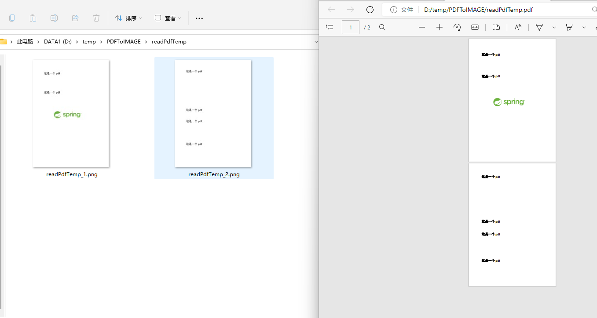Screen dimensions: 597x318
Task: Navigate to DATA1 (D:) in breadcrumb
Action: (58, 42)
